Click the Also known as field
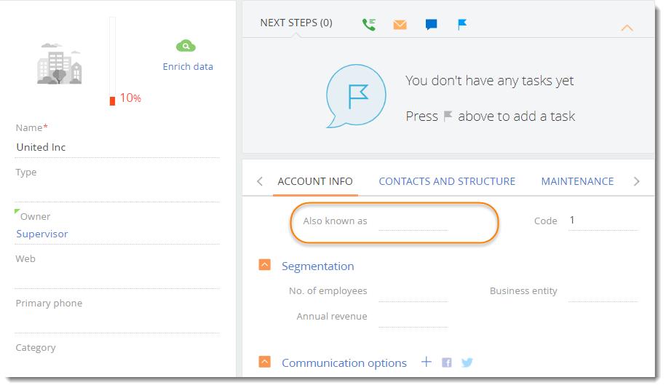 pyautogui.click(x=413, y=221)
